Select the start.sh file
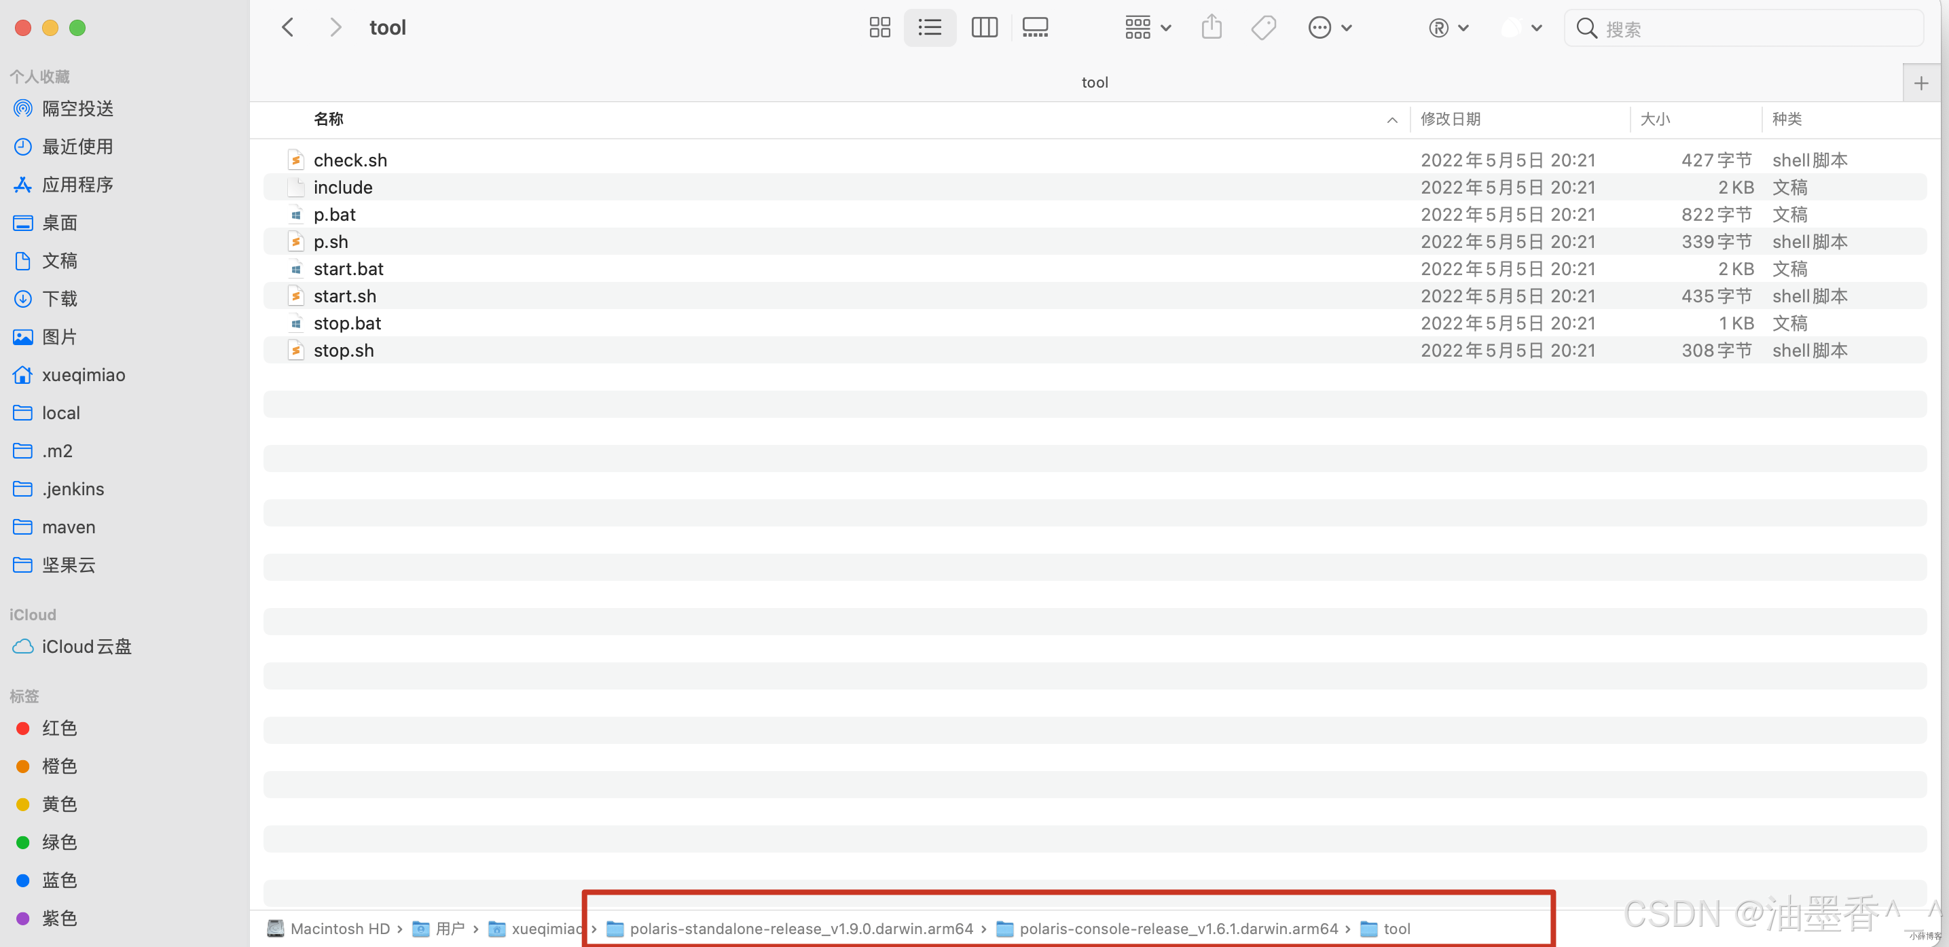This screenshot has width=1949, height=947. point(345,296)
